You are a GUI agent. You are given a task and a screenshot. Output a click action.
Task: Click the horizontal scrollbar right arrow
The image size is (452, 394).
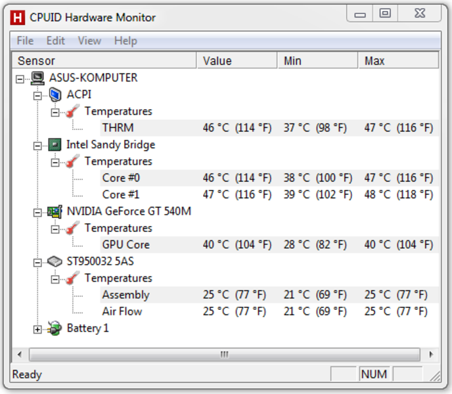[431, 354]
